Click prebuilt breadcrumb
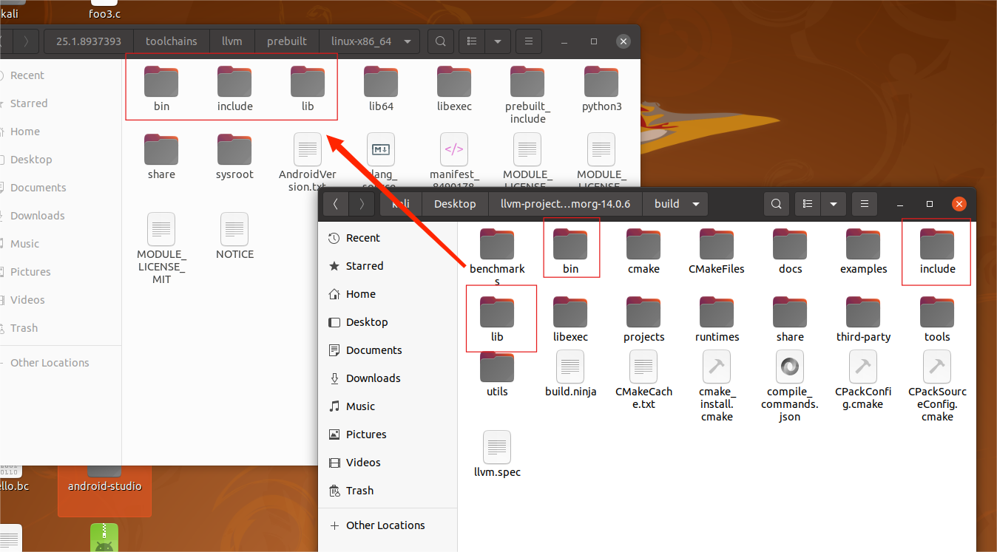Viewport: 997px width, 552px height. 287,41
